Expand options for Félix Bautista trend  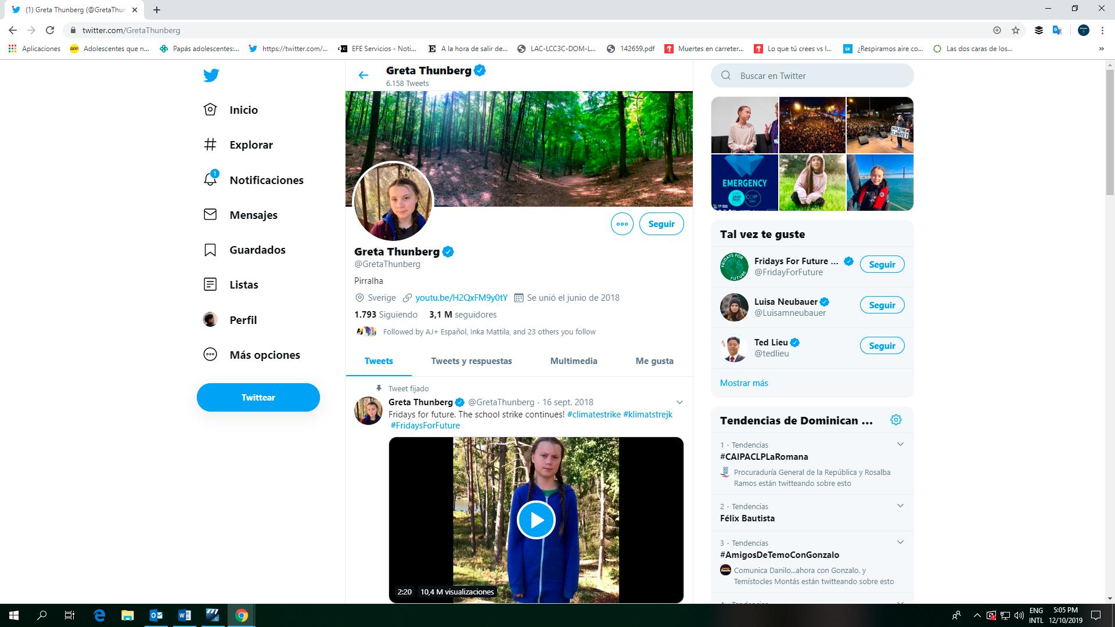click(900, 506)
